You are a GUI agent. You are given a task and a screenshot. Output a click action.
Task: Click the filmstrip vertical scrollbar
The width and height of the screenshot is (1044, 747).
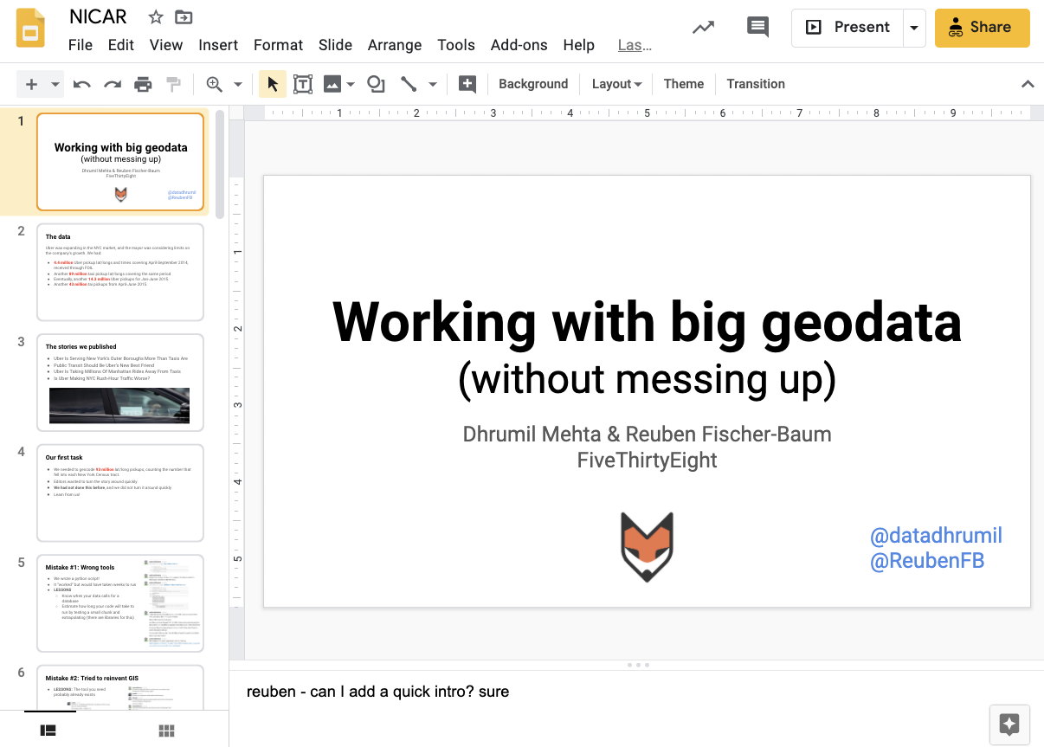pos(220,164)
